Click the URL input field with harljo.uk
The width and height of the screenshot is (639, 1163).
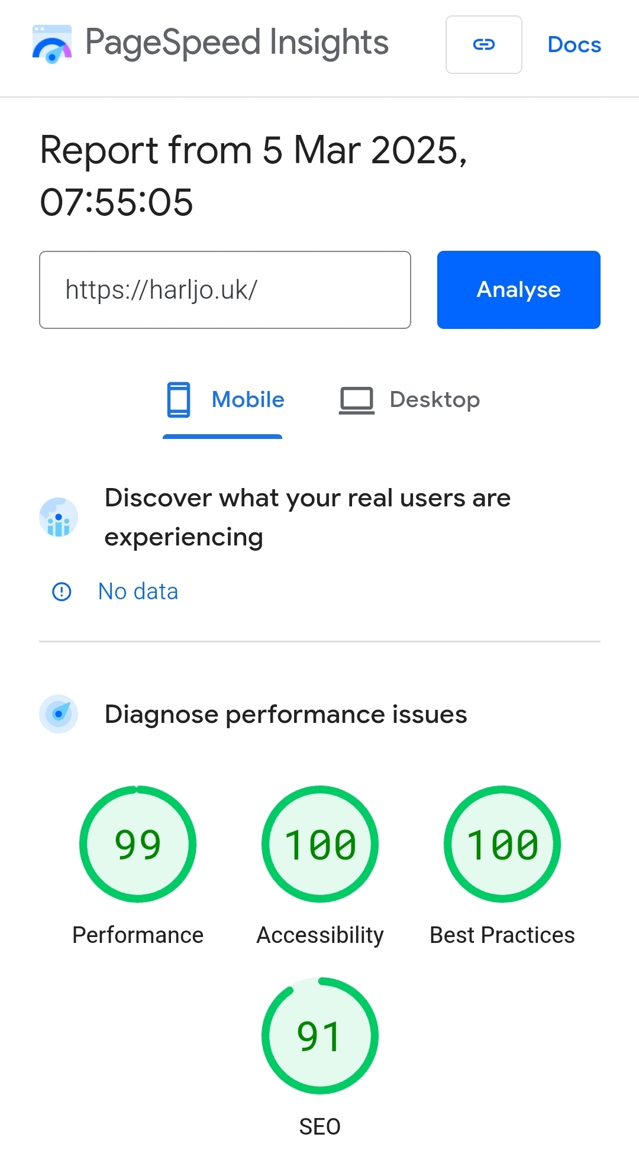(225, 290)
